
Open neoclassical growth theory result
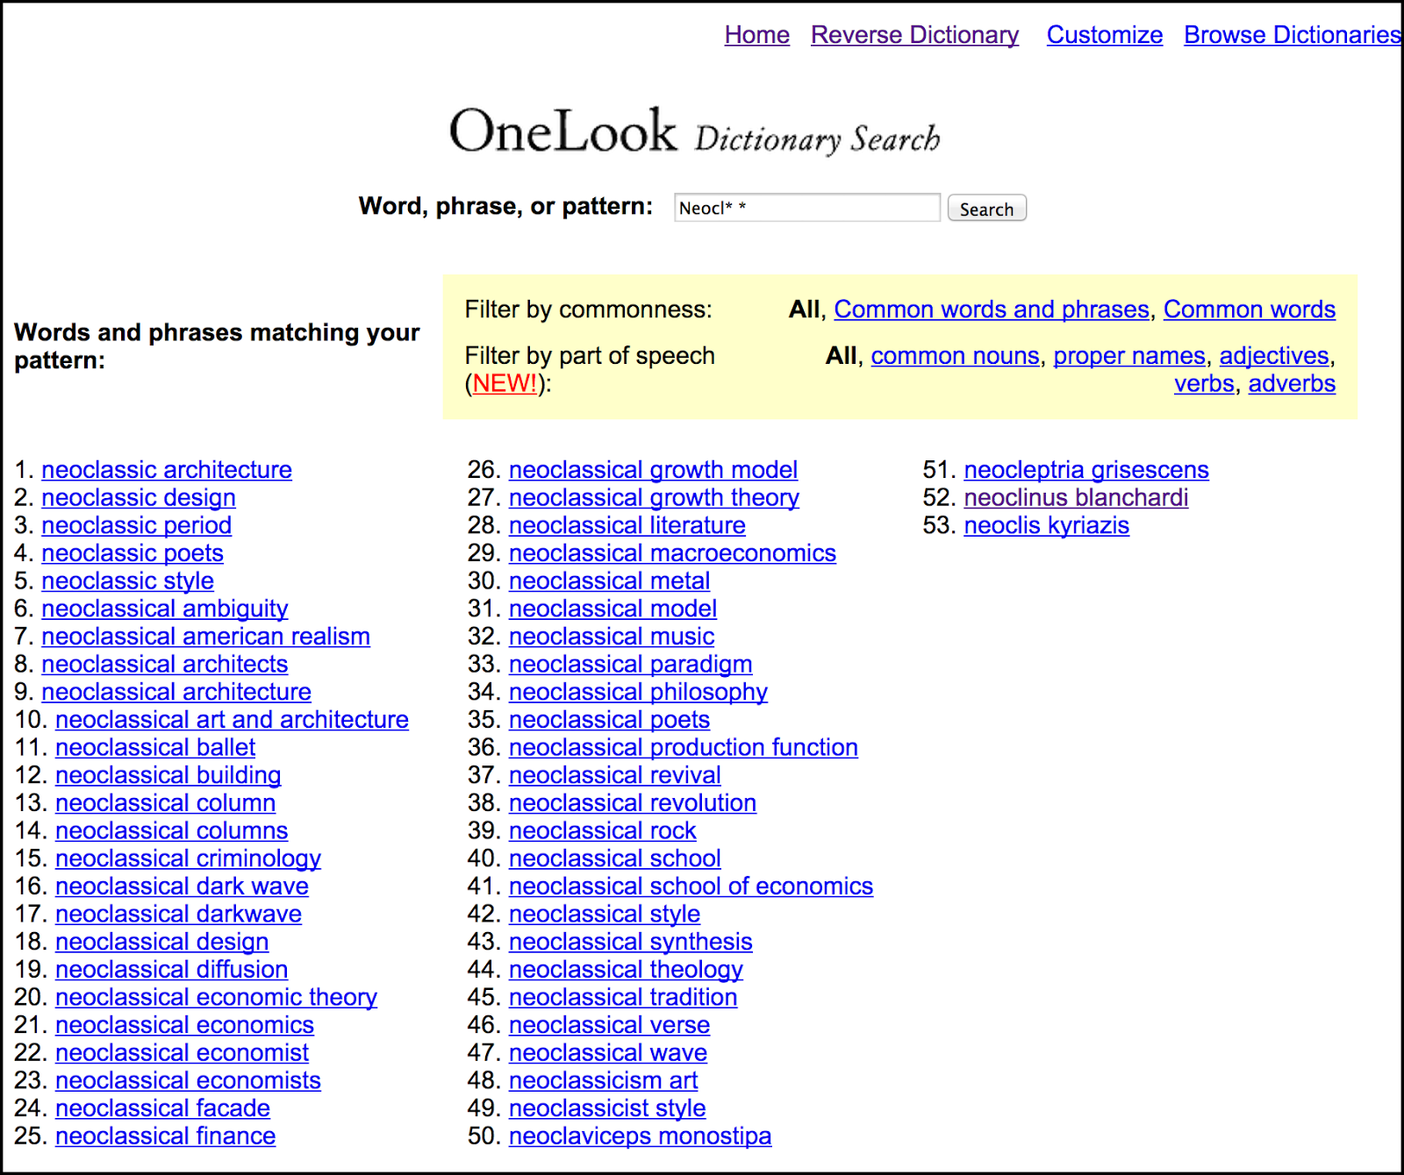(x=654, y=498)
